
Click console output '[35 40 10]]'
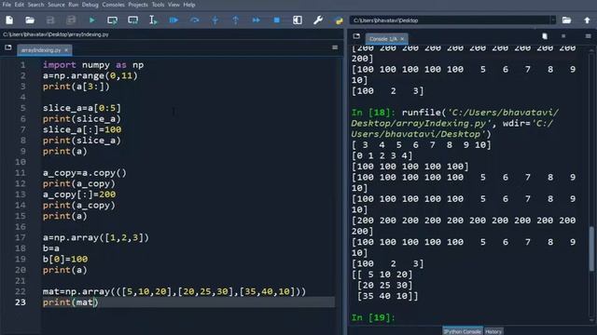click(x=387, y=296)
